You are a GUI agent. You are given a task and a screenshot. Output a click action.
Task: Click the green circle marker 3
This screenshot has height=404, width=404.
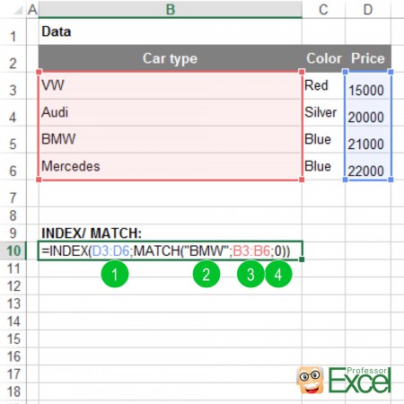250,274
